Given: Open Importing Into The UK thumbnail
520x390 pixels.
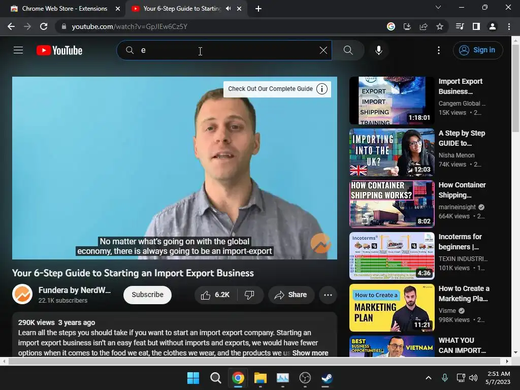Looking at the screenshot, I should click(392, 152).
